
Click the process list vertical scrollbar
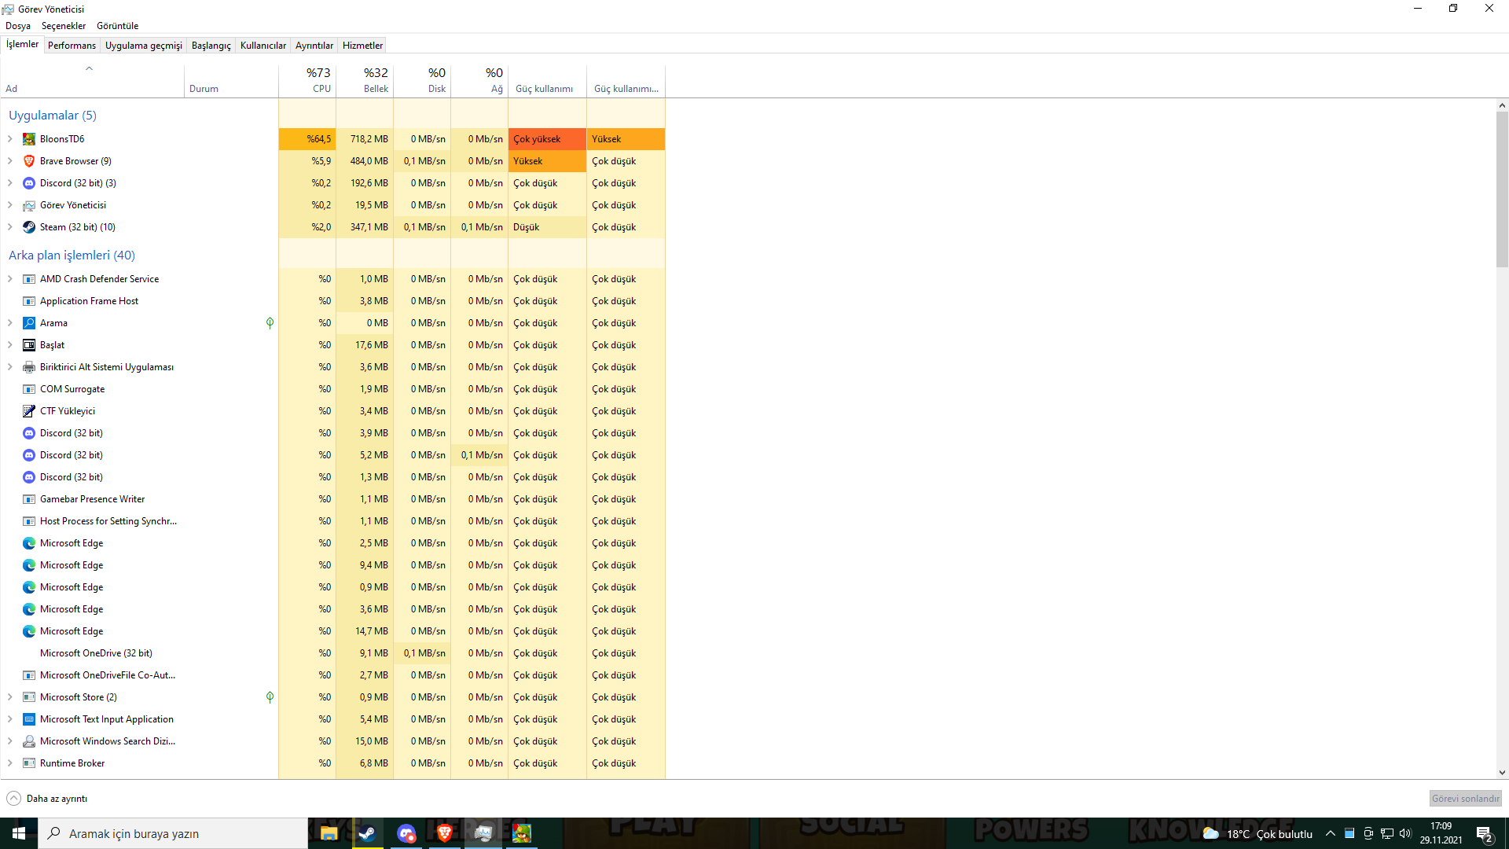[x=1502, y=189]
